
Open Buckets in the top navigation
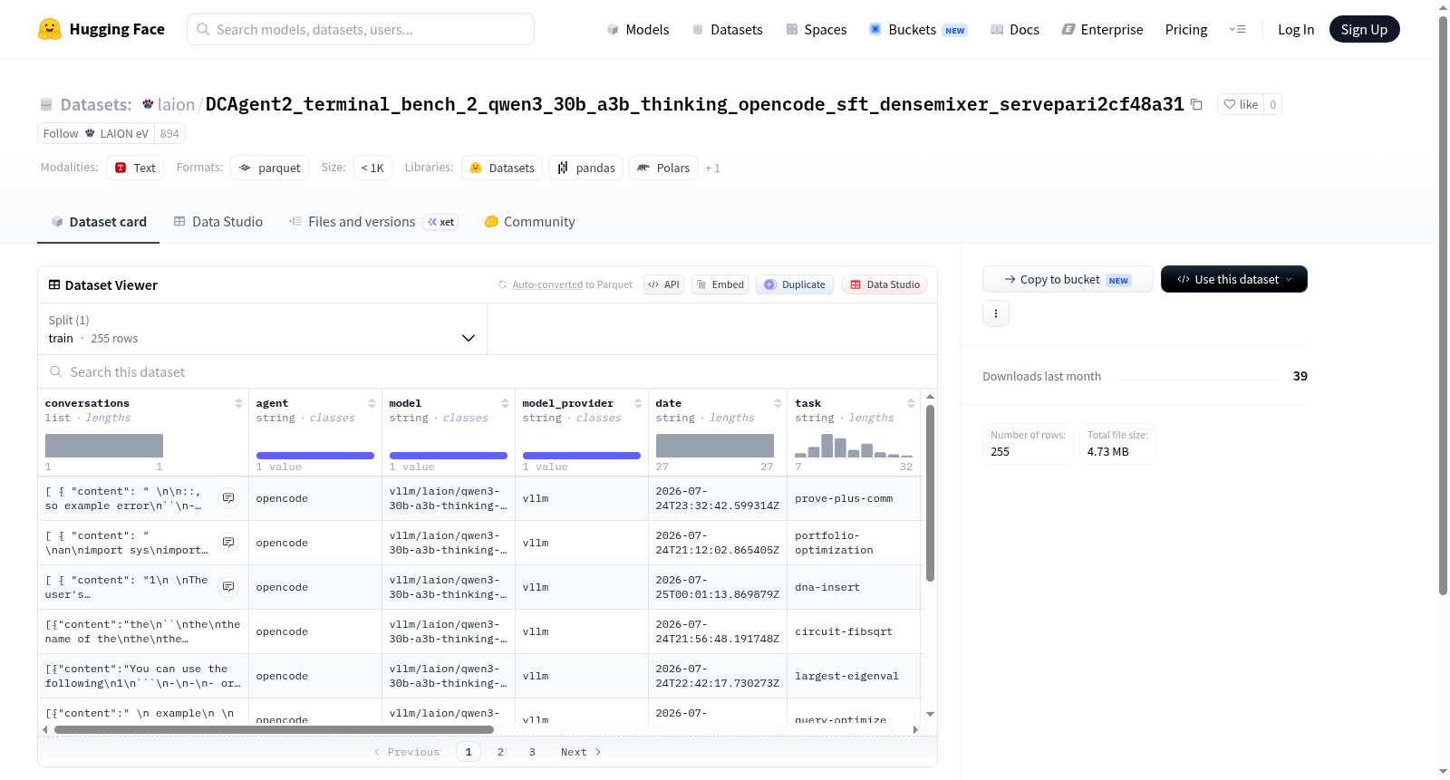coord(918,30)
